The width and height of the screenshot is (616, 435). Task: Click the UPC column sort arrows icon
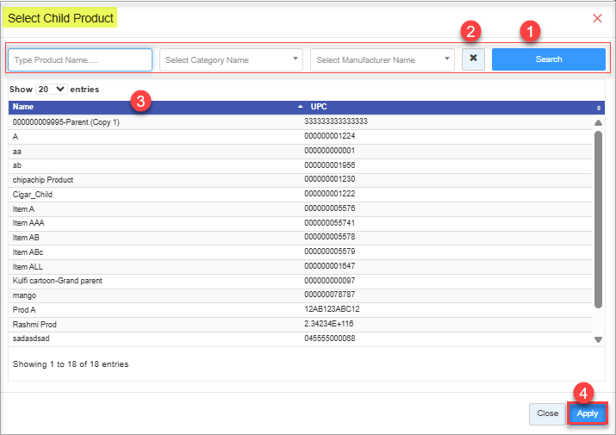click(598, 108)
